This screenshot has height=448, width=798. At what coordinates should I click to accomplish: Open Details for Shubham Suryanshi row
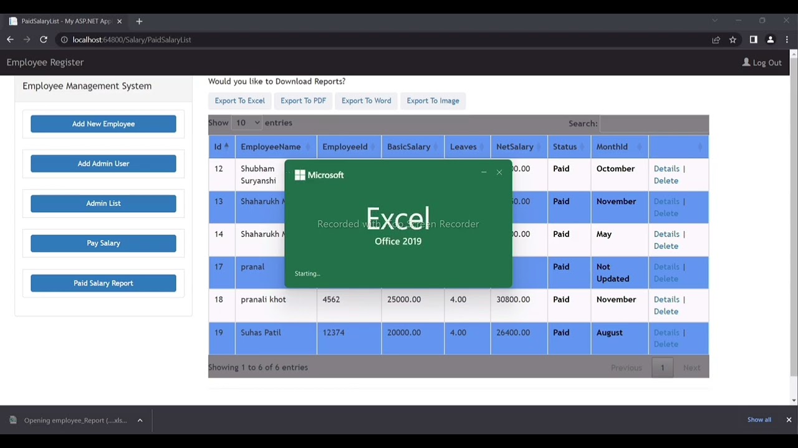(666, 169)
